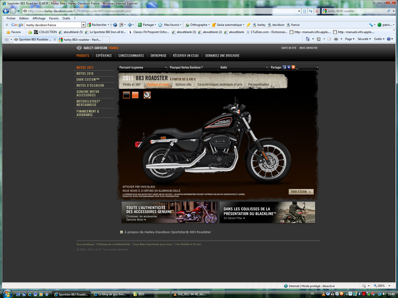Click the Google toolbar search input
Image resolution: width=398 pixels, height=298 pixels.
[53, 25]
